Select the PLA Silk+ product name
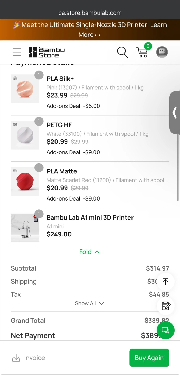 point(60,79)
